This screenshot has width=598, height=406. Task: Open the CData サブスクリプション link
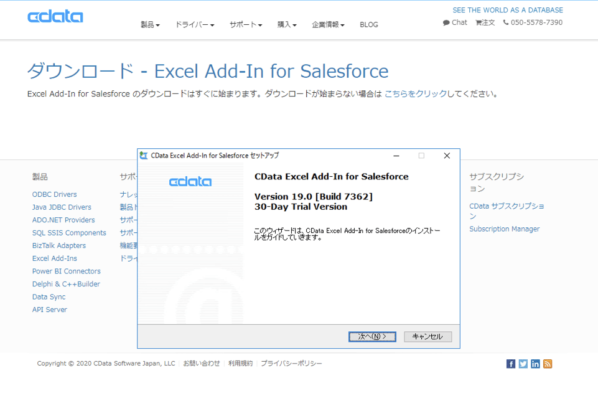[507, 210]
